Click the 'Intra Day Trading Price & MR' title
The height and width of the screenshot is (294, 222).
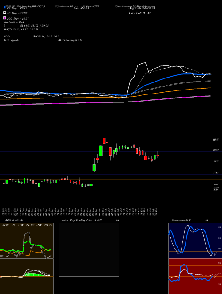click(x=82, y=220)
